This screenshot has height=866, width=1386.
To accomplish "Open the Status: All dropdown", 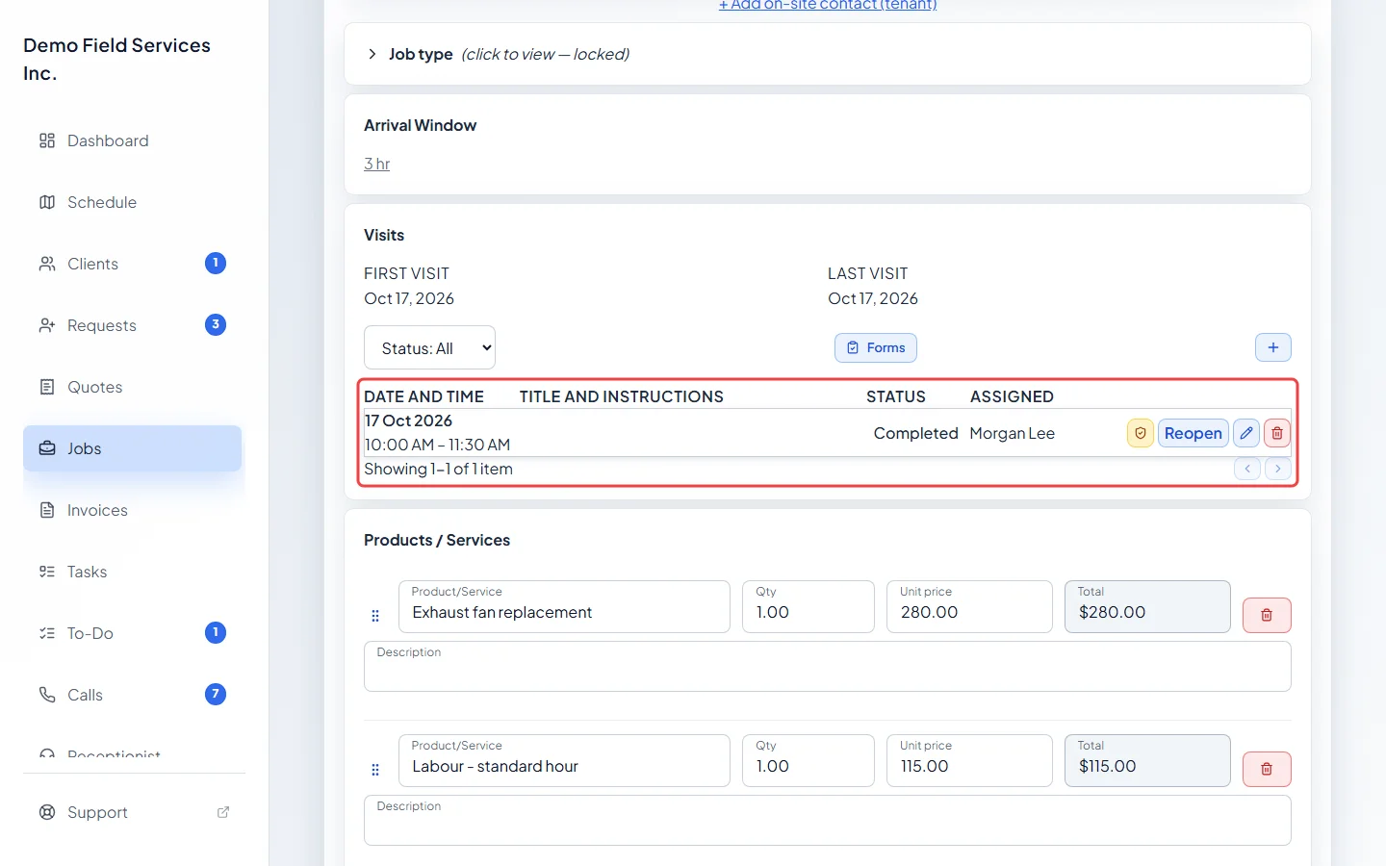I will [x=429, y=347].
